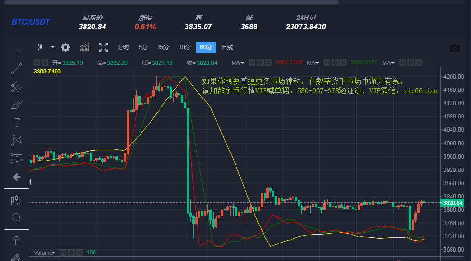Take a chart snapshot with camera icon
Screen dimensions: 471x261
click(455, 48)
